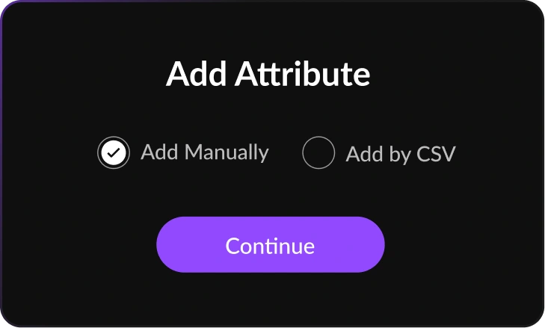Pick the CSV import option label

click(x=400, y=155)
